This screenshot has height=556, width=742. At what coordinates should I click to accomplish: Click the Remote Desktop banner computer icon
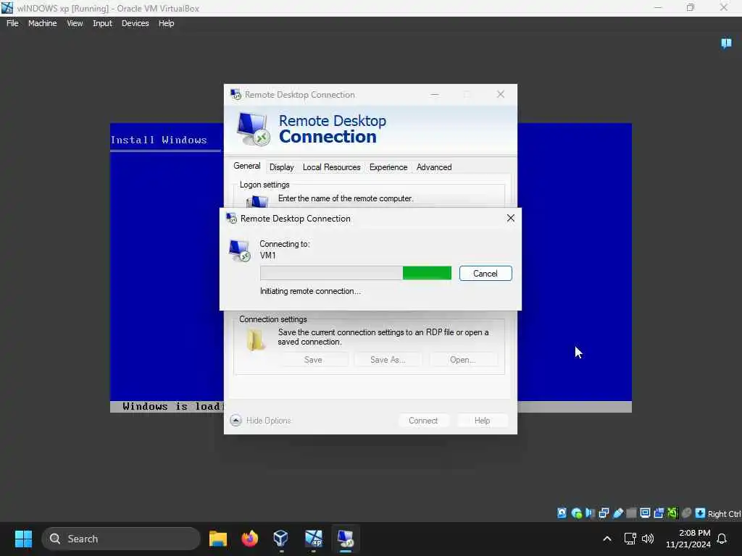pyautogui.click(x=253, y=129)
